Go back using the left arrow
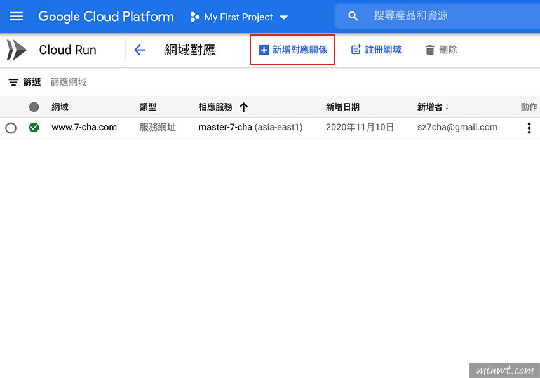Viewport: 540px width, 378px height. tap(140, 50)
